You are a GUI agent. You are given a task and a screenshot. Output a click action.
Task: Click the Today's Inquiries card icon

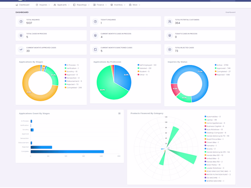click(95, 21)
